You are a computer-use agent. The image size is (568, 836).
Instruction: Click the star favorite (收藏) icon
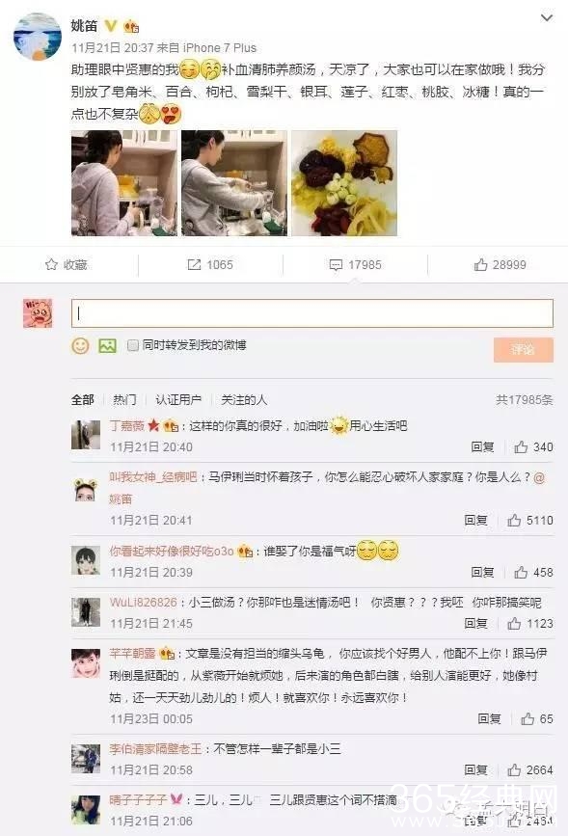coord(52,264)
